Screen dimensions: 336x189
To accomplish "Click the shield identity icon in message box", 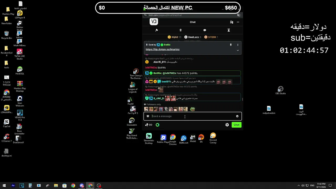I will click(148, 116).
